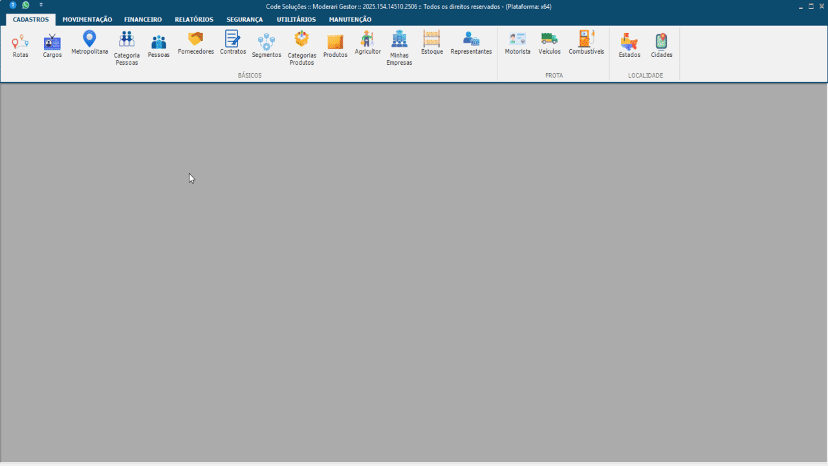Minimize the Moderari Gestor window

coord(801,6)
